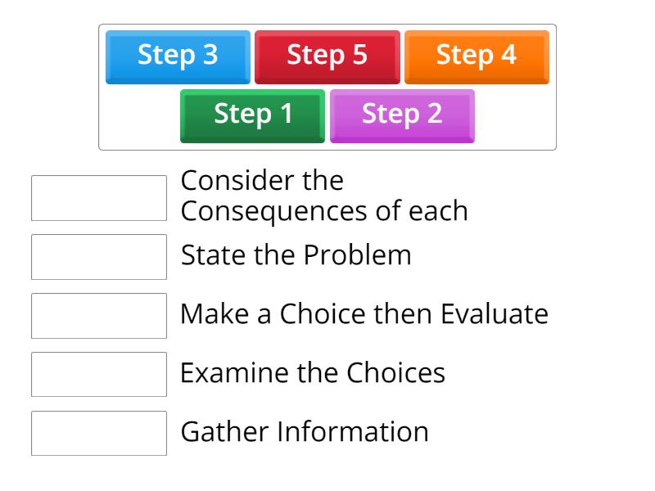Click the Consider the Consequences of each text
Viewport: 655px width, 491px height.
pos(323,196)
